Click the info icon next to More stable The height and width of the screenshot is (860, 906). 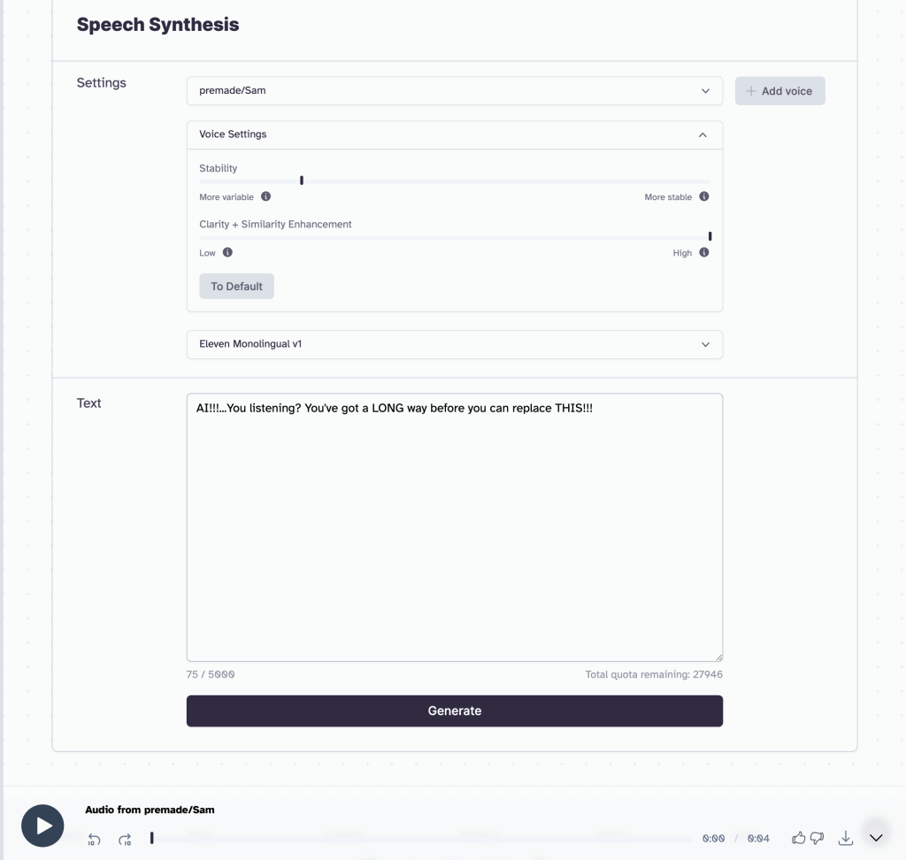coord(703,196)
